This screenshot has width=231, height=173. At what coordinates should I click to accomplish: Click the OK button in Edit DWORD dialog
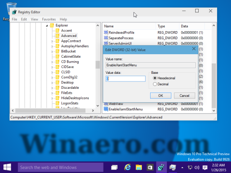coord(161,96)
